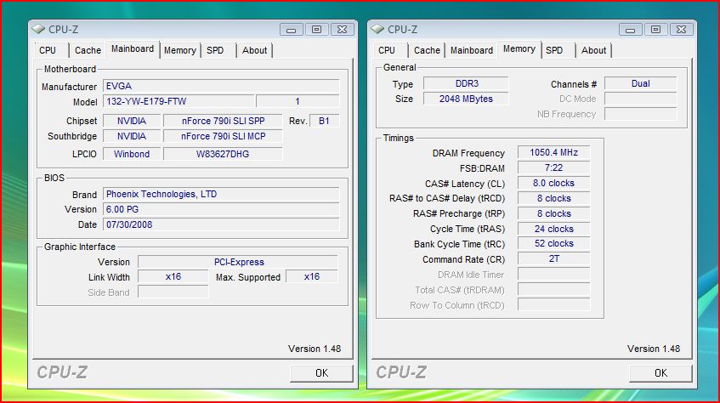Click the CPU-Z title bar icon in the right window
720x403 pixels.
coord(377,29)
